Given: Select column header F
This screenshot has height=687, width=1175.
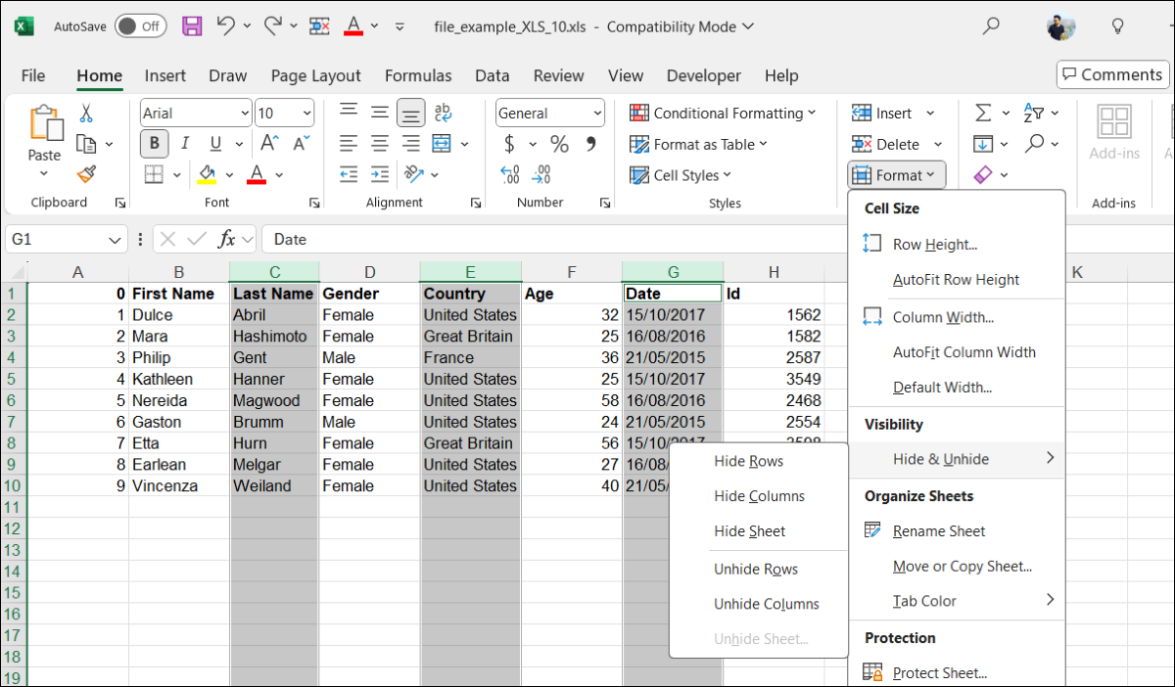Looking at the screenshot, I should click(x=572, y=272).
